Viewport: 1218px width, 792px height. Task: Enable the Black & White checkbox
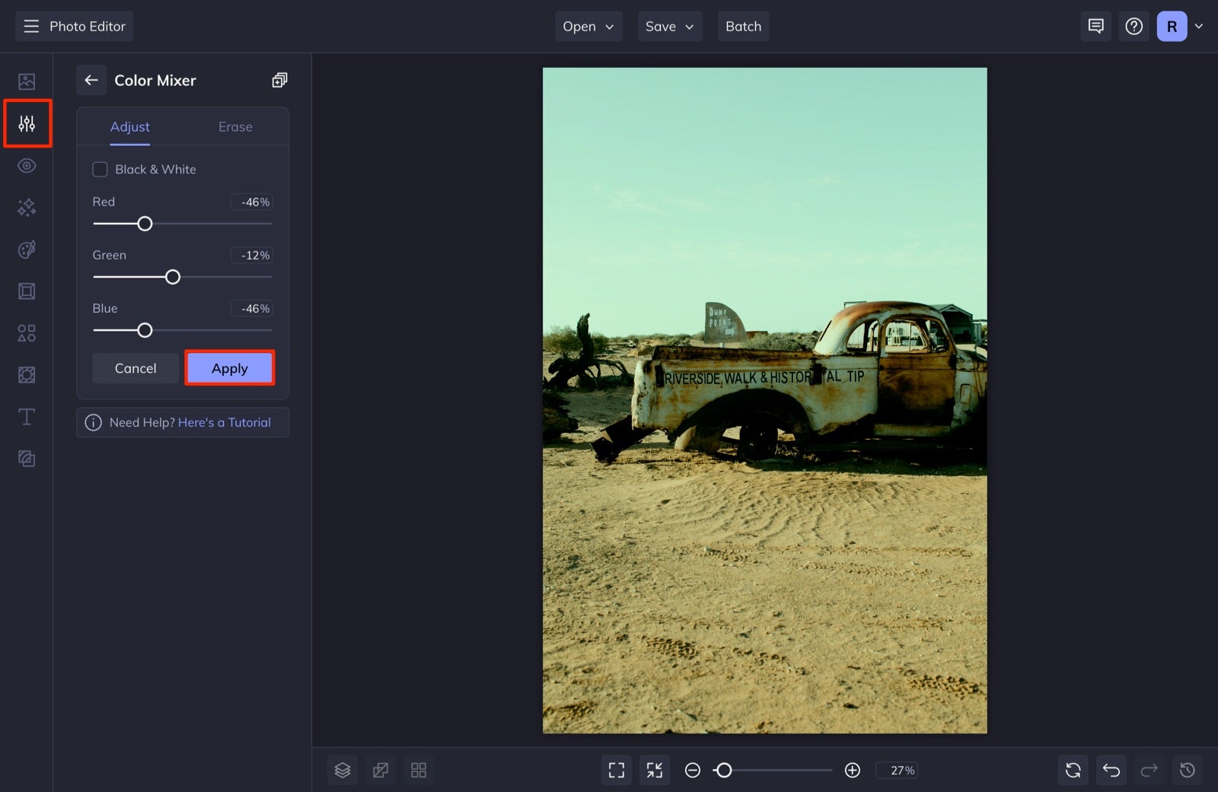(x=100, y=169)
